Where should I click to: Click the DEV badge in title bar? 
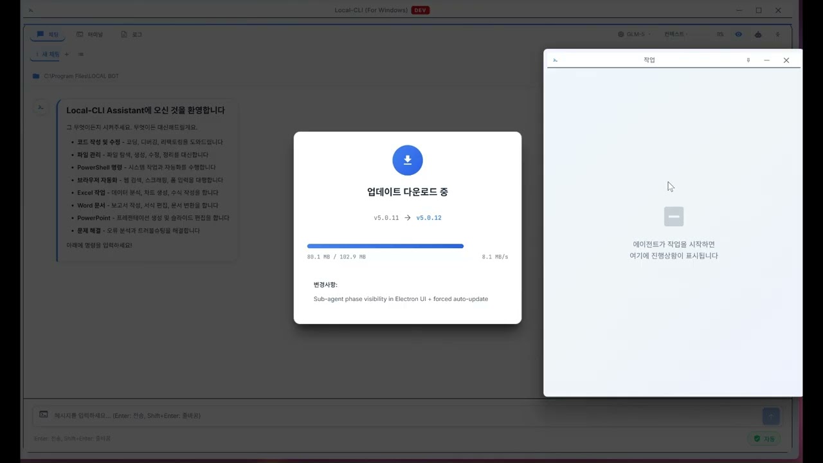421,10
